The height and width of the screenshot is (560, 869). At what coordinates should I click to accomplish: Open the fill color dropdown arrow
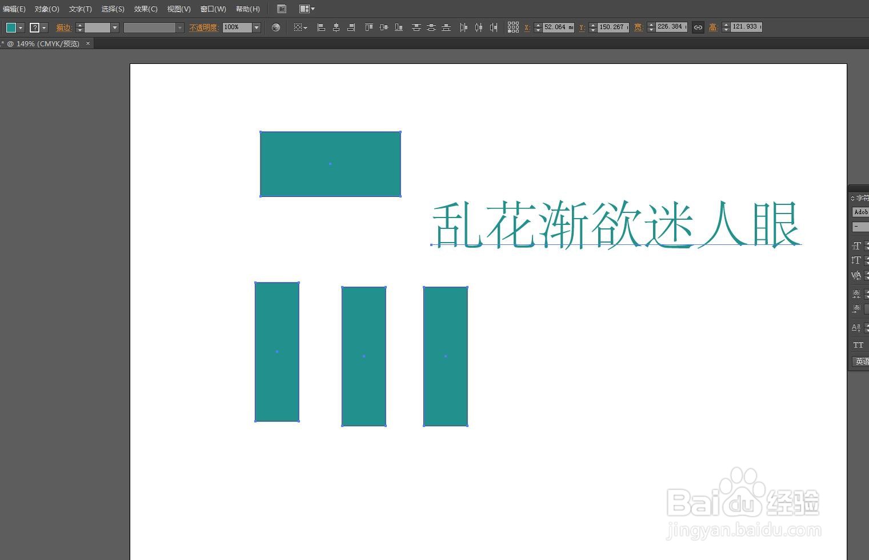point(21,27)
